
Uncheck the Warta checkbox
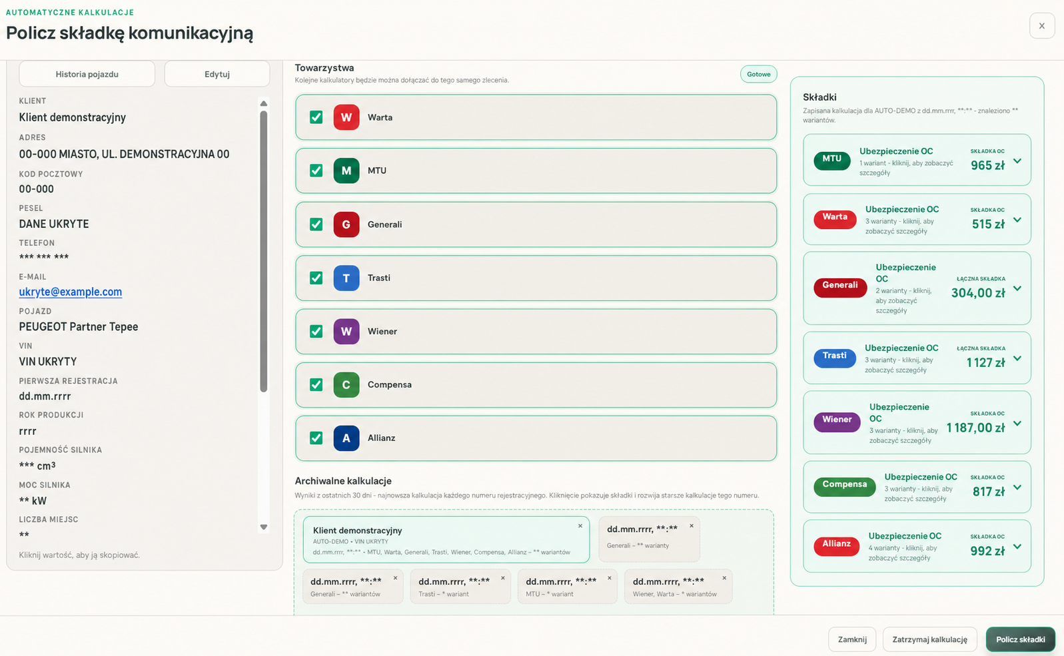click(x=316, y=117)
